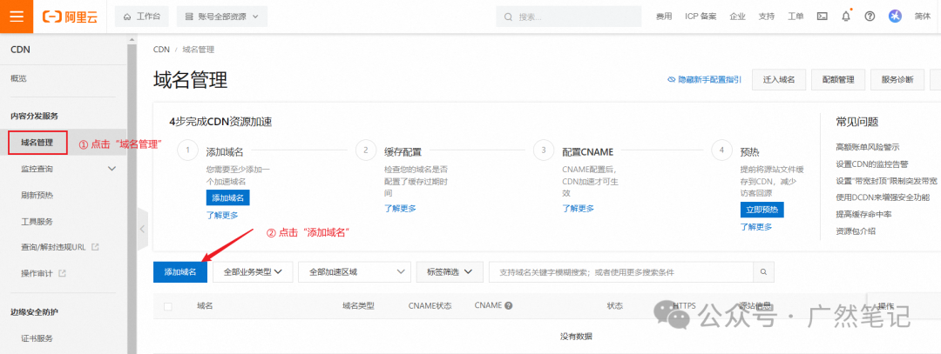Open 工具服务 in the sidebar
Image resolution: width=941 pixels, height=354 pixels.
tap(37, 222)
